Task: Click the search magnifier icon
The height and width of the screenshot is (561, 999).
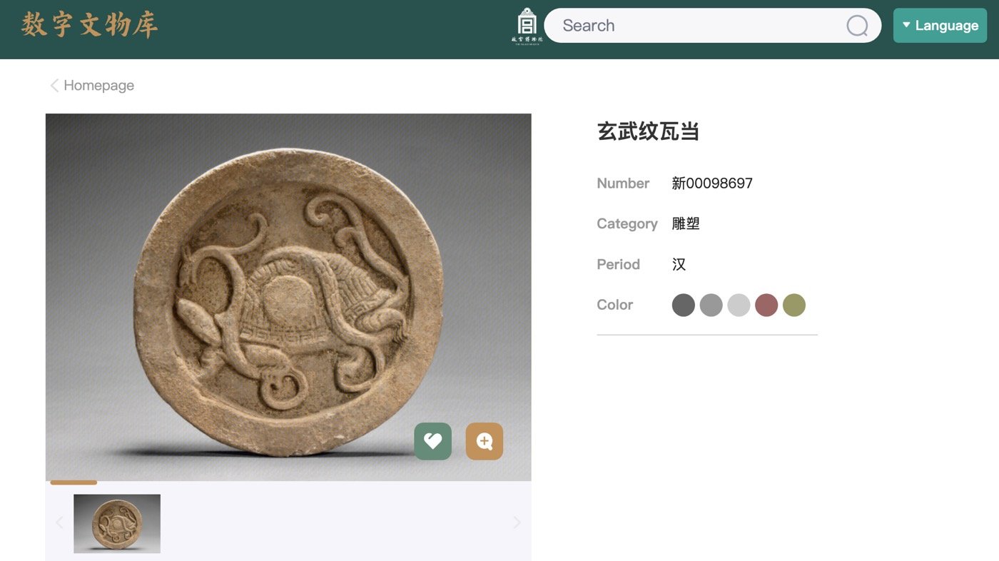Action: 857,26
